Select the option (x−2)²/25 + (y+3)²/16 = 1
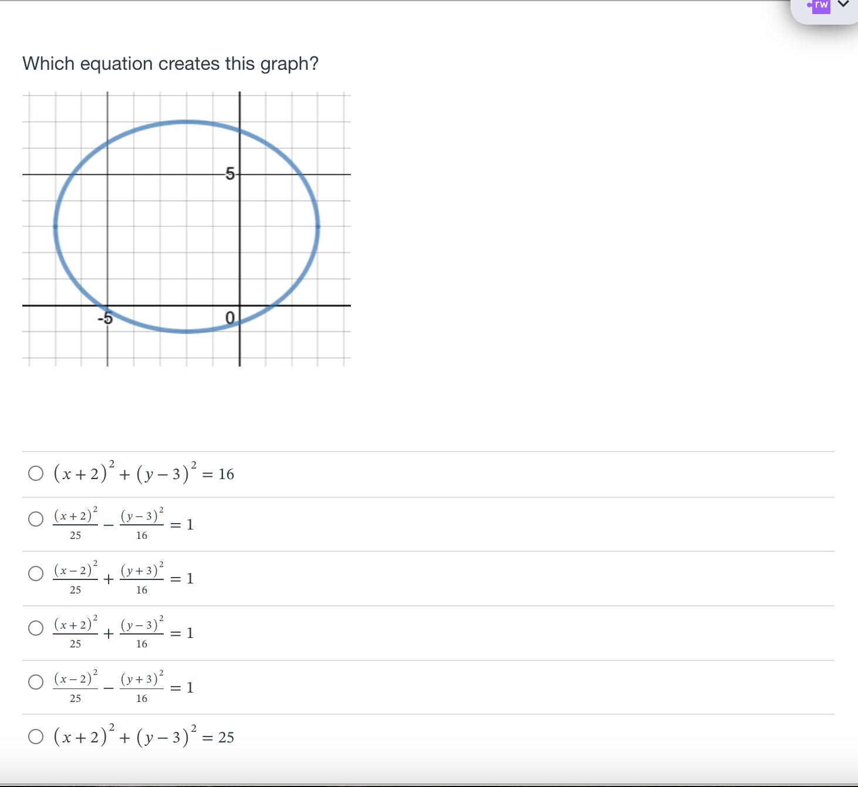 [x=35, y=573]
